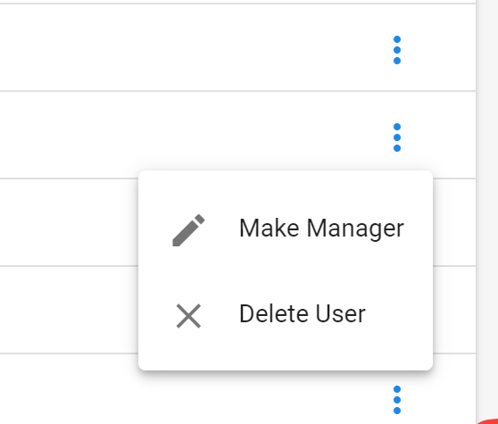
Task: Click the red floating button at the corner
Action: tap(489, 421)
